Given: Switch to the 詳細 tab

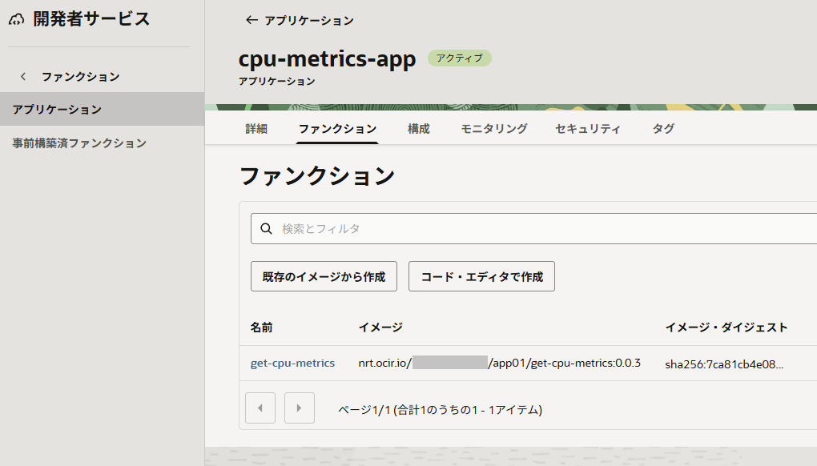Looking at the screenshot, I should click(256, 129).
